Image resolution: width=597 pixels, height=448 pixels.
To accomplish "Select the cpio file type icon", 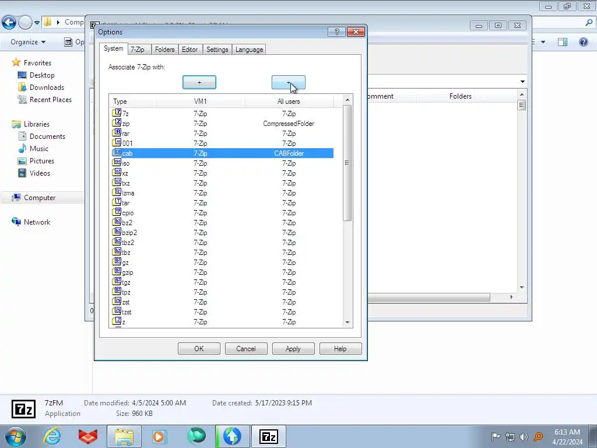I will pyautogui.click(x=117, y=212).
